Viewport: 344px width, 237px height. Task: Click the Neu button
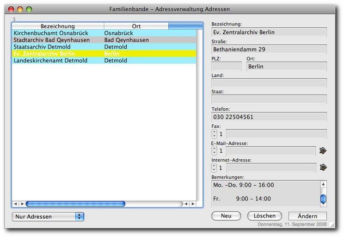tap(226, 216)
